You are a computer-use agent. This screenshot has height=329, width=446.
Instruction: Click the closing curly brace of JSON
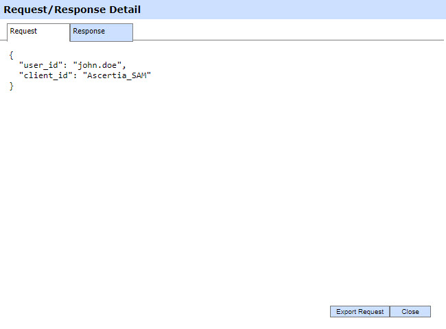(x=12, y=86)
